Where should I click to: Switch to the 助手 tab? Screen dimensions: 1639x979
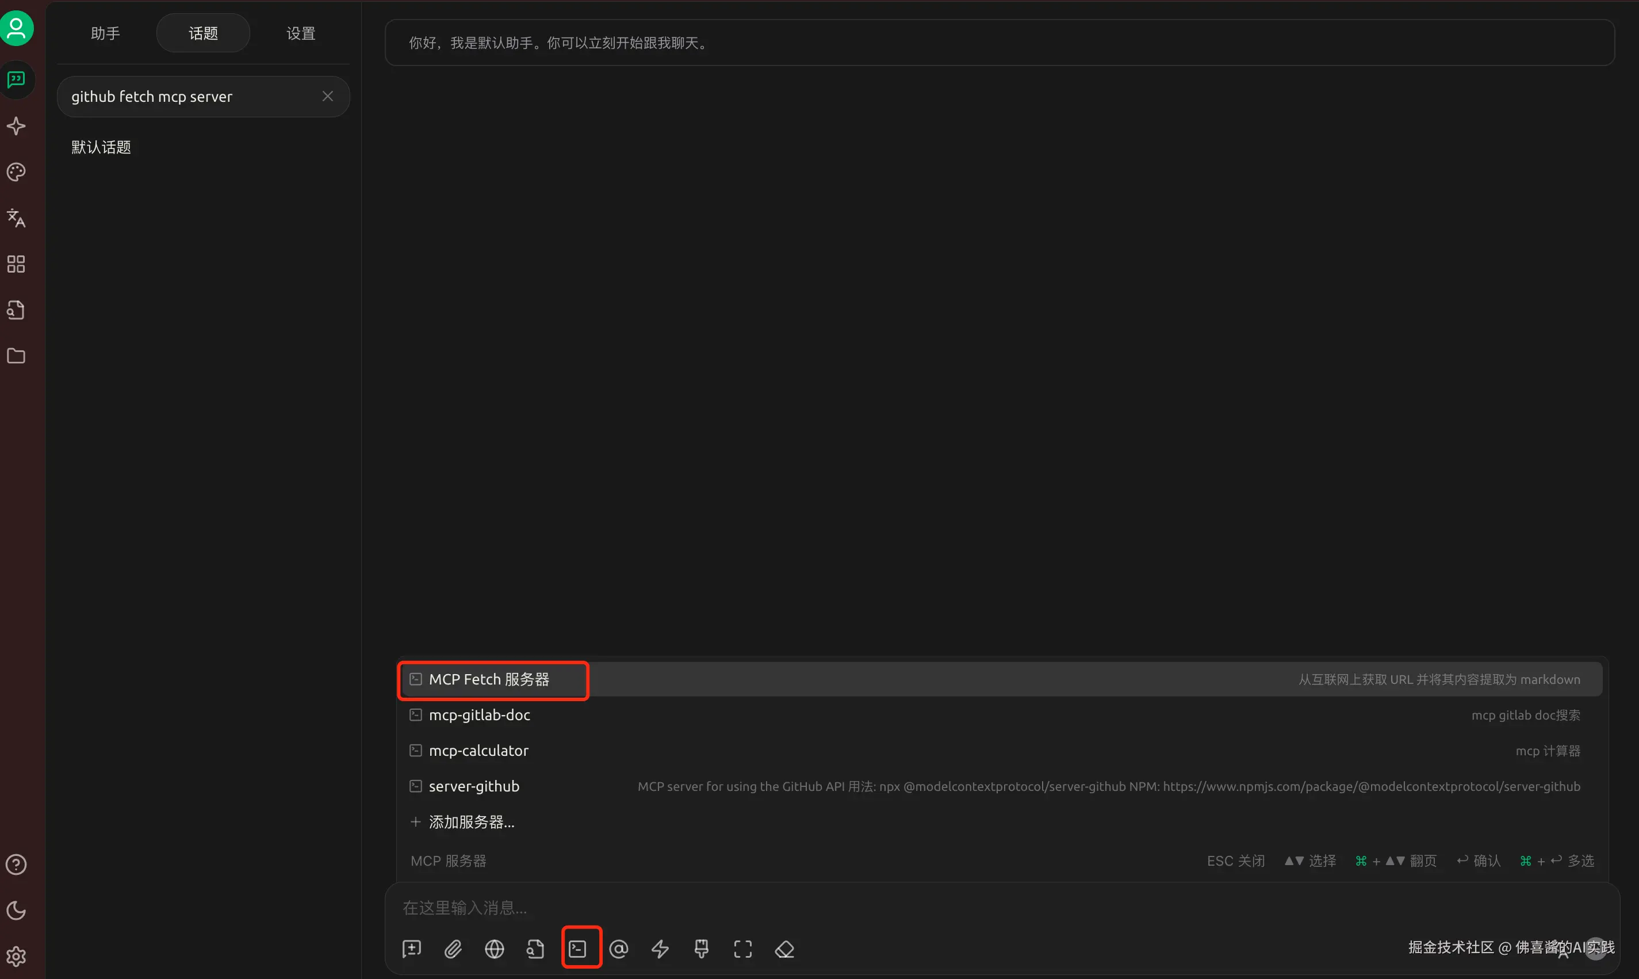[105, 32]
